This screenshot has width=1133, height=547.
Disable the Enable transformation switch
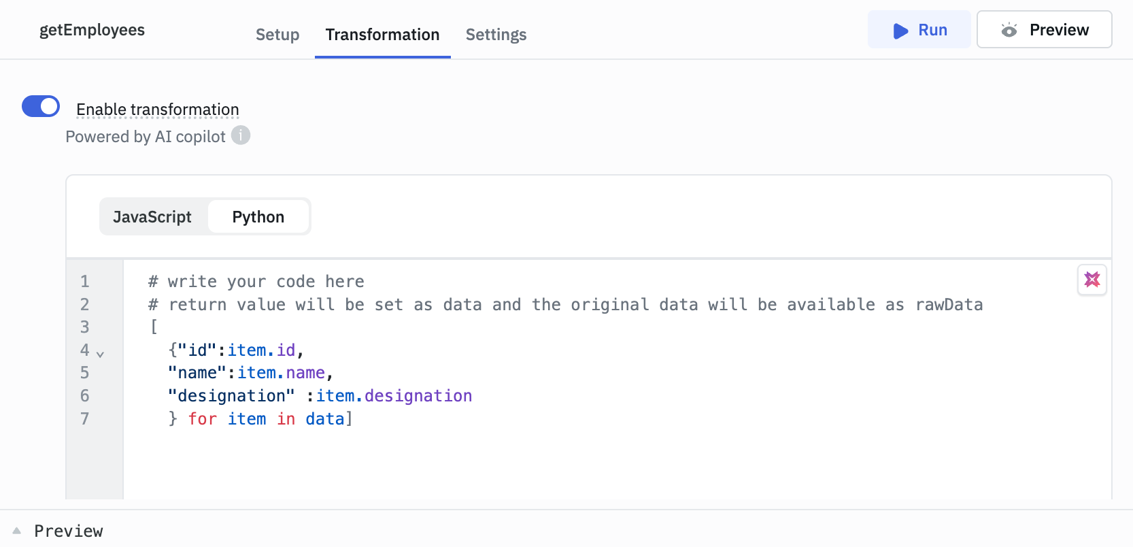pyautogui.click(x=41, y=107)
